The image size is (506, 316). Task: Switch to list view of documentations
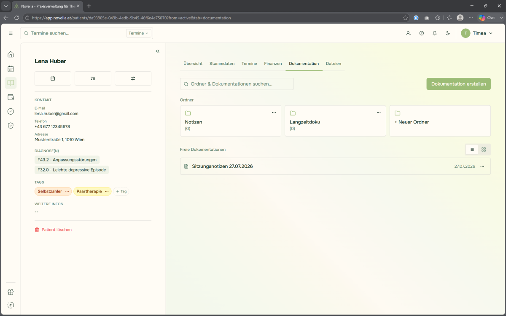pos(472,150)
